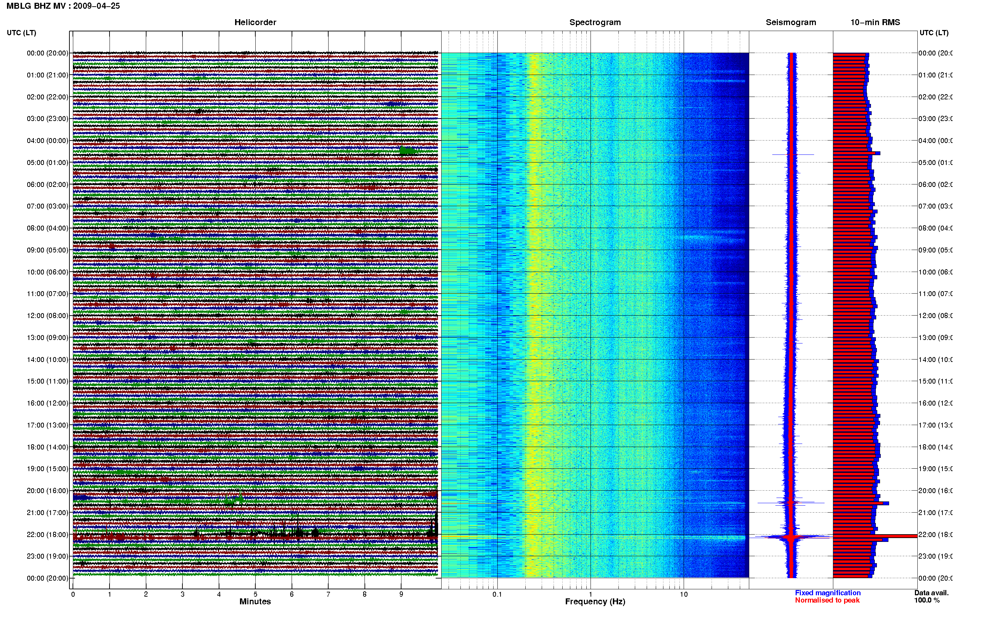
Task: Click the left '14:00 (10:00)' time label
Action: click(47, 360)
